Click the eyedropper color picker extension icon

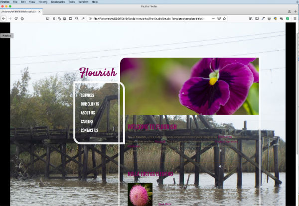point(263,18)
